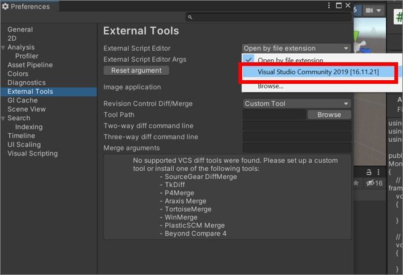Click the 'Image application' label

(132, 87)
